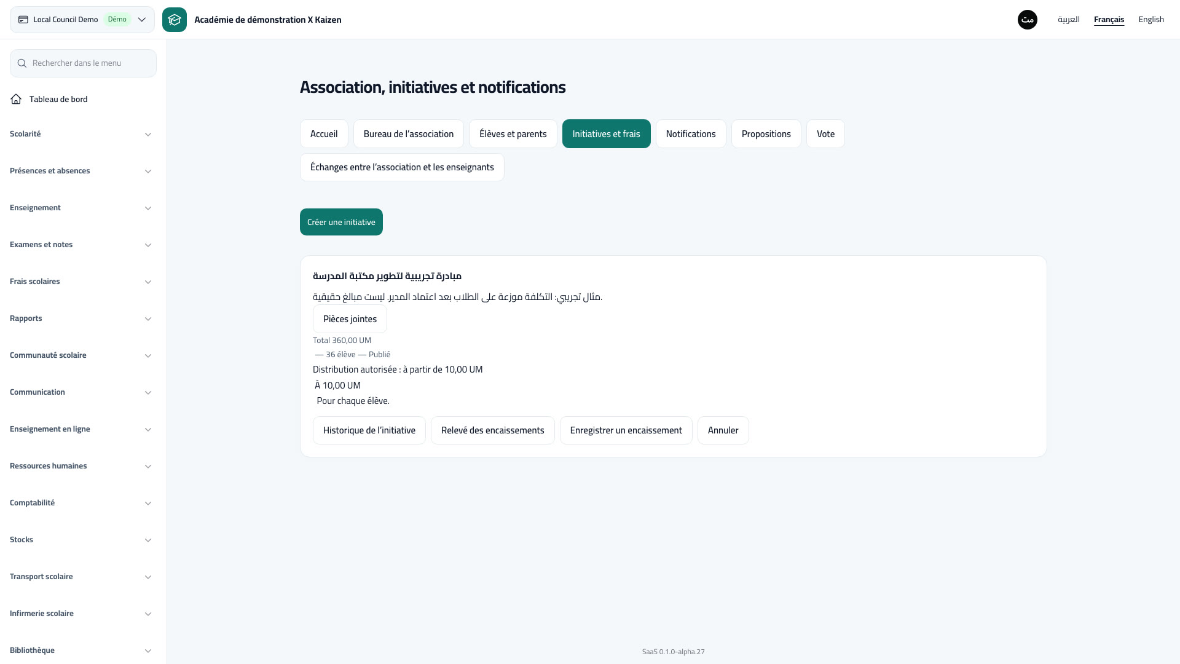The height and width of the screenshot is (664, 1180).
Task: Select Français language link
Action: (1109, 20)
